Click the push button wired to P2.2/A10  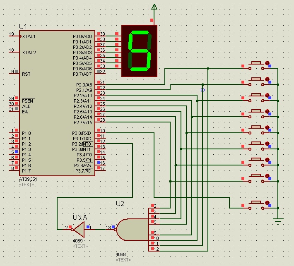tap(256, 98)
